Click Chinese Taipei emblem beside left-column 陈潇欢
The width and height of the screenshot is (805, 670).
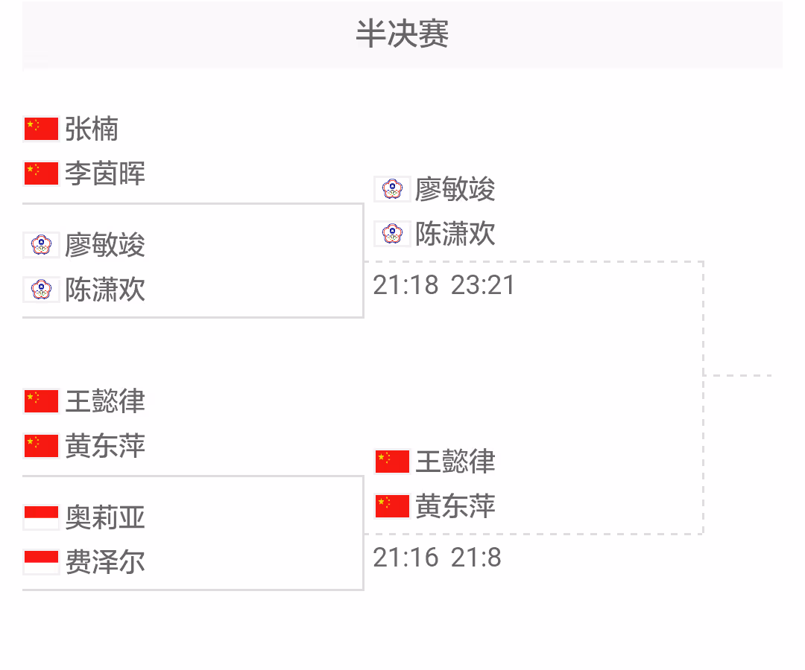click(41, 290)
